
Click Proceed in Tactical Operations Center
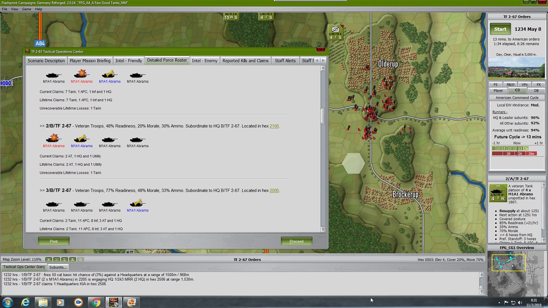(x=296, y=241)
